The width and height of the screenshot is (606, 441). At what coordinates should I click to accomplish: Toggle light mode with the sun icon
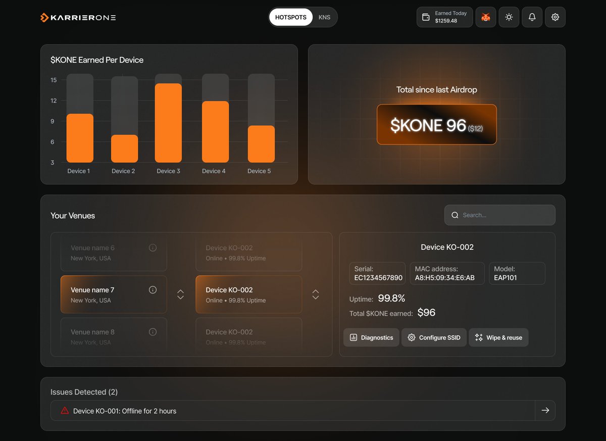point(509,17)
